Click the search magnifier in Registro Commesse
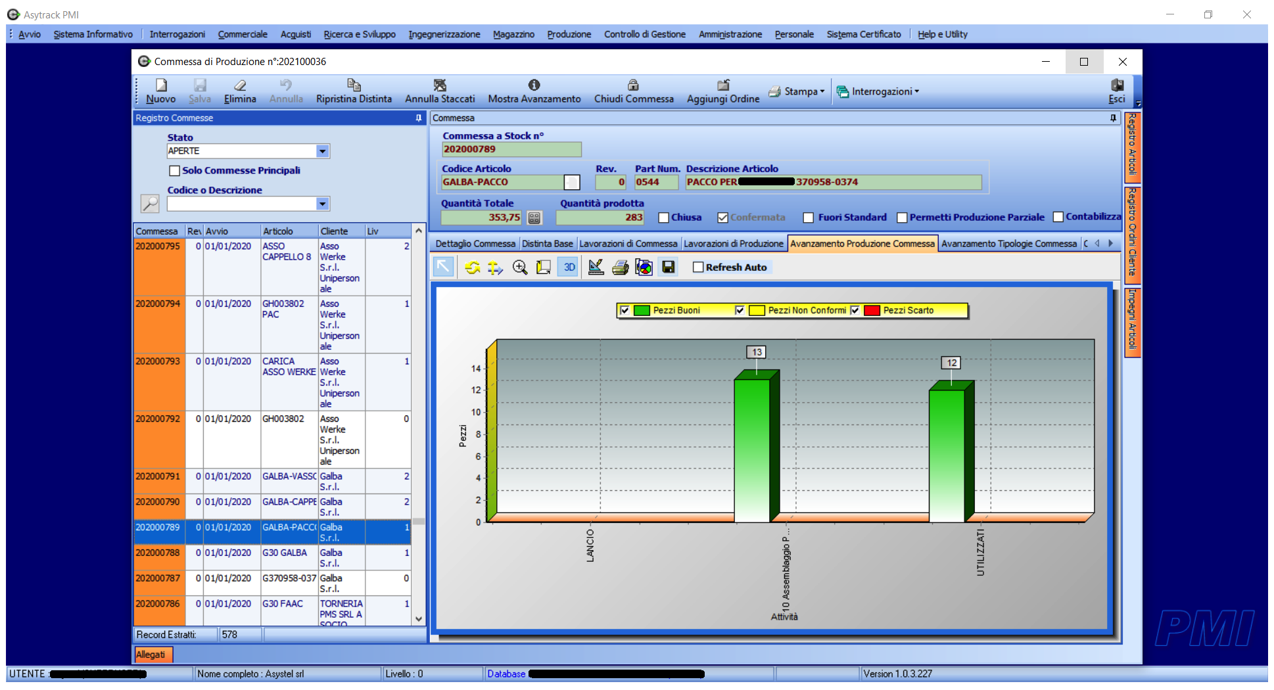 coord(151,204)
